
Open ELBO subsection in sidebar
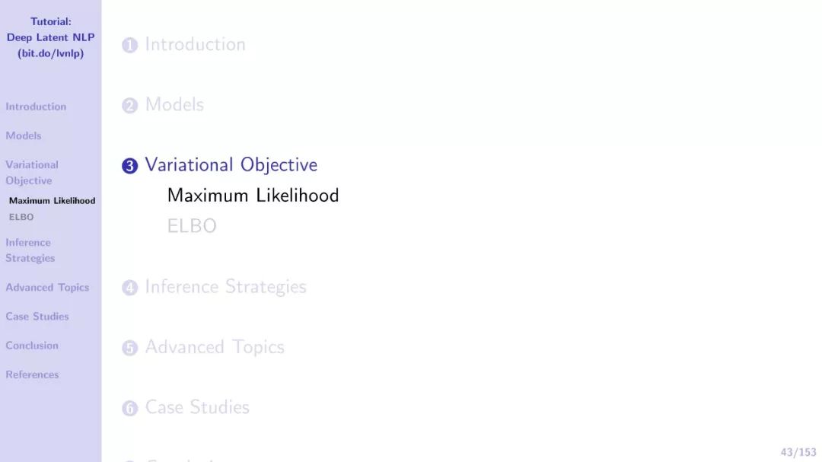click(21, 217)
